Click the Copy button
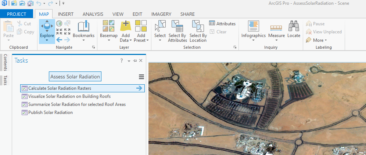366x155 pixels. 25,32
